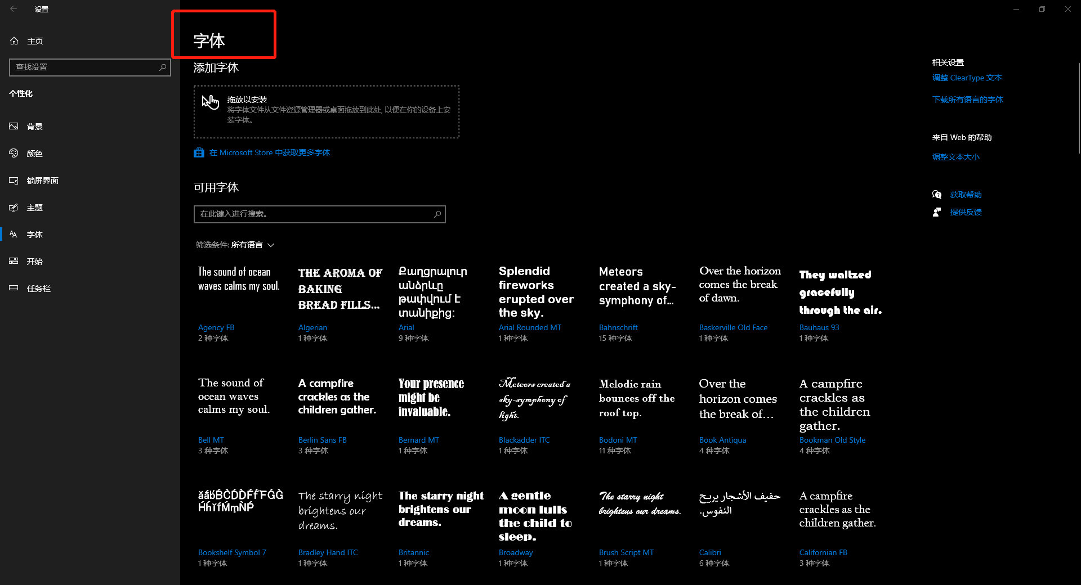The width and height of the screenshot is (1081, 585).
Task: Click the drag-to-install hand cursor icon
Action: 211,102
